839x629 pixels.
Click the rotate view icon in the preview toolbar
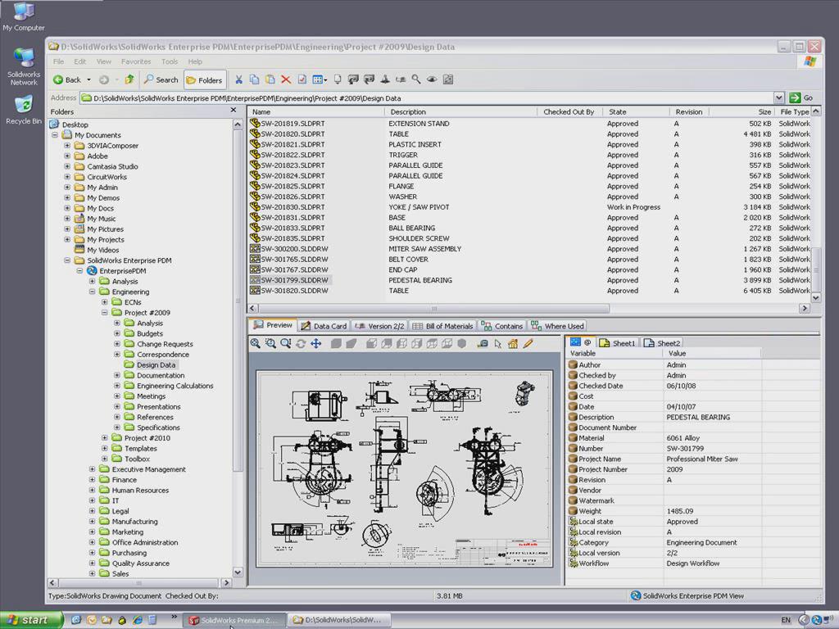coord(301,344)
